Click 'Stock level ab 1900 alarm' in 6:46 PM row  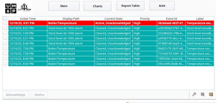pos(71,44)
